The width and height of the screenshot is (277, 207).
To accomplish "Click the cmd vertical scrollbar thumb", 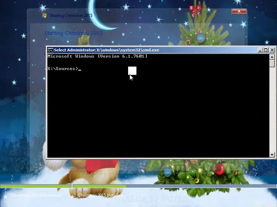I will pos(272,63).
